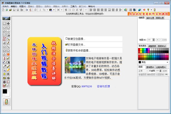Click 新建空白图像... to create image
This screenshot has height=114, width=171.
tap(93, 39)
